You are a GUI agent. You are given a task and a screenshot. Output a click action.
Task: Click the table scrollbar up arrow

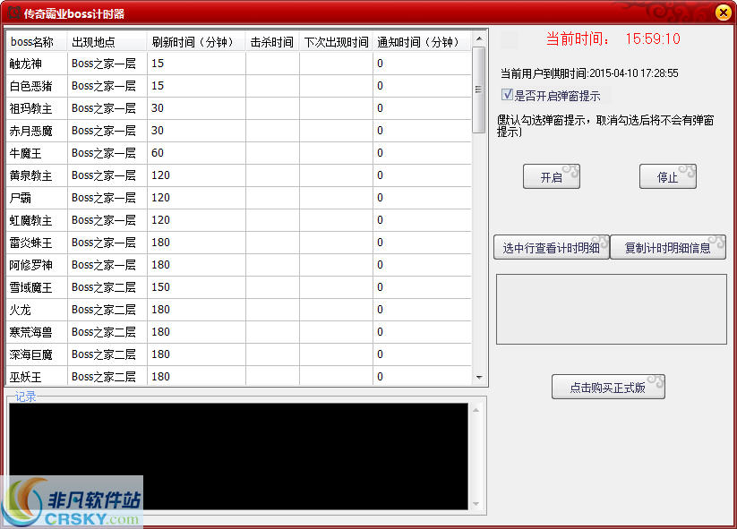[x=479, y=38]
